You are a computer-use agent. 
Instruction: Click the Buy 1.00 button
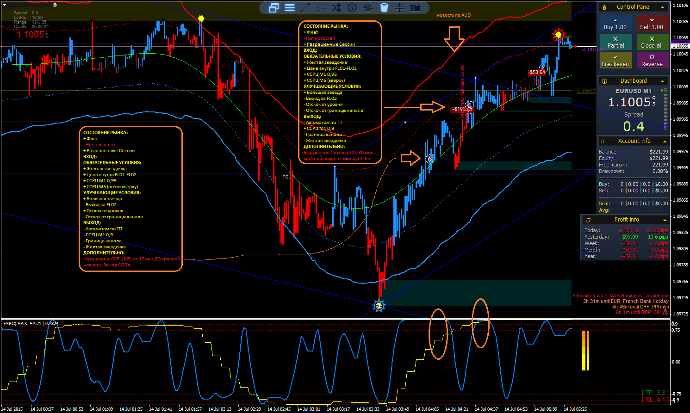tap(615, 24)
